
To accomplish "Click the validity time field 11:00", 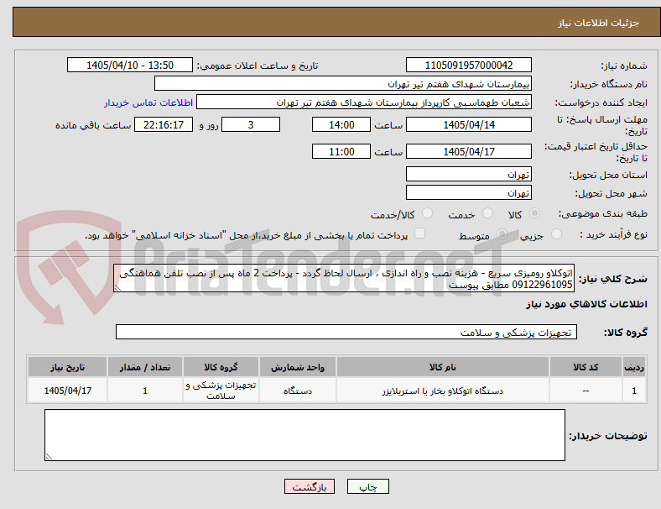I will 341,151.
